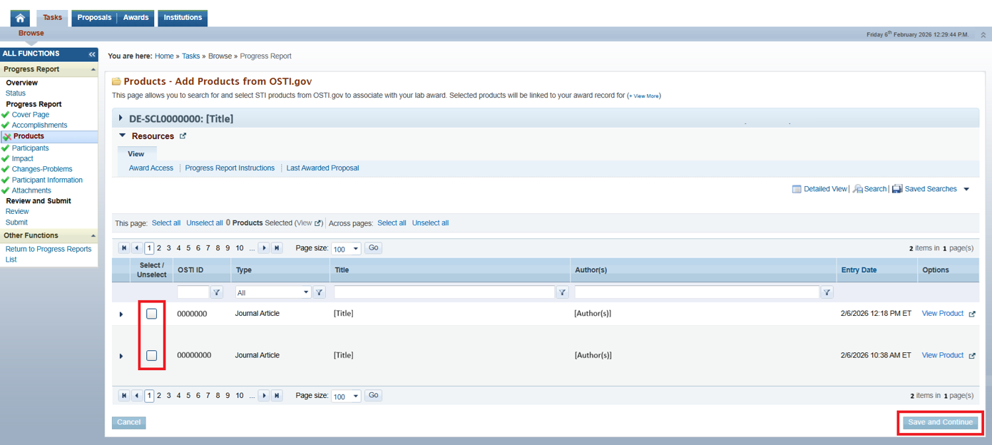Collapse the All Functions sidebar panel
Screen dimensions: 992x445
click(92, 54)
